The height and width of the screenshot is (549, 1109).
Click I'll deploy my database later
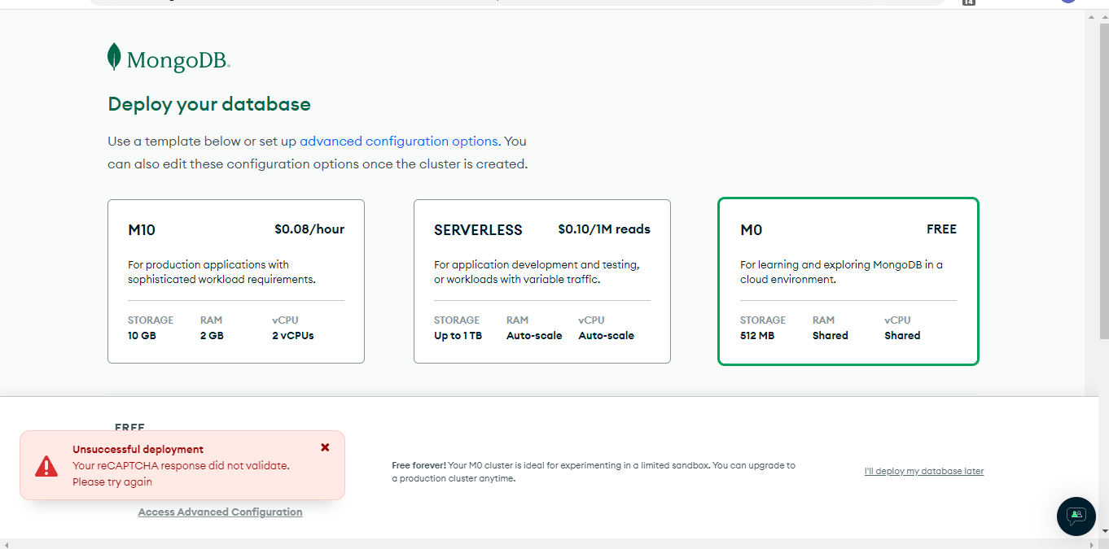[923, 471]
